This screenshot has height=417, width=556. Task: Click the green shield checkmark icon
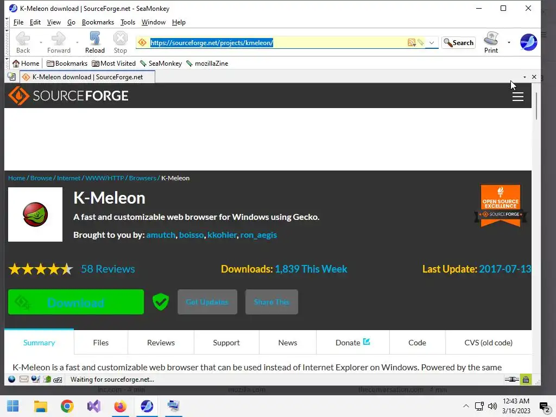point(161,302)
